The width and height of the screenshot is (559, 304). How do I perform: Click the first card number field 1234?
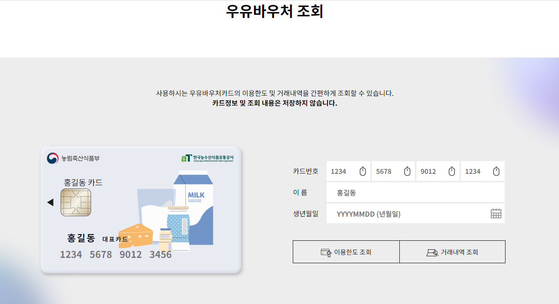pyautogui.click(x=348, y=171)
